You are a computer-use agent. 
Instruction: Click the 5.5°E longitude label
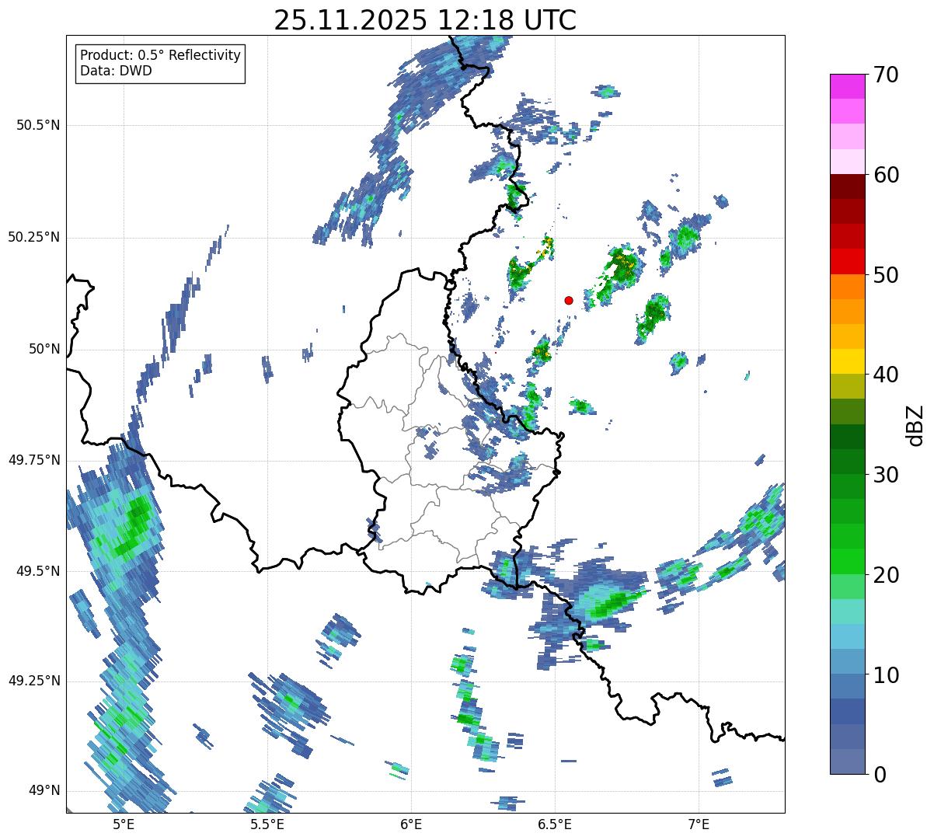click(267, 824)
